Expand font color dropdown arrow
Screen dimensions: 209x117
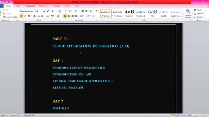pos(60,16)
